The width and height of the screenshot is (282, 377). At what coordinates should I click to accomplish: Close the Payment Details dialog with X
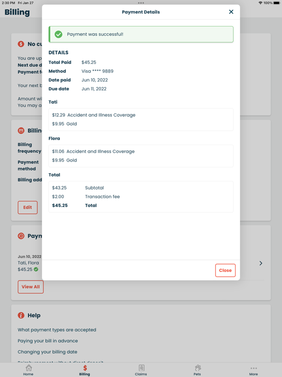coord(231,12)
